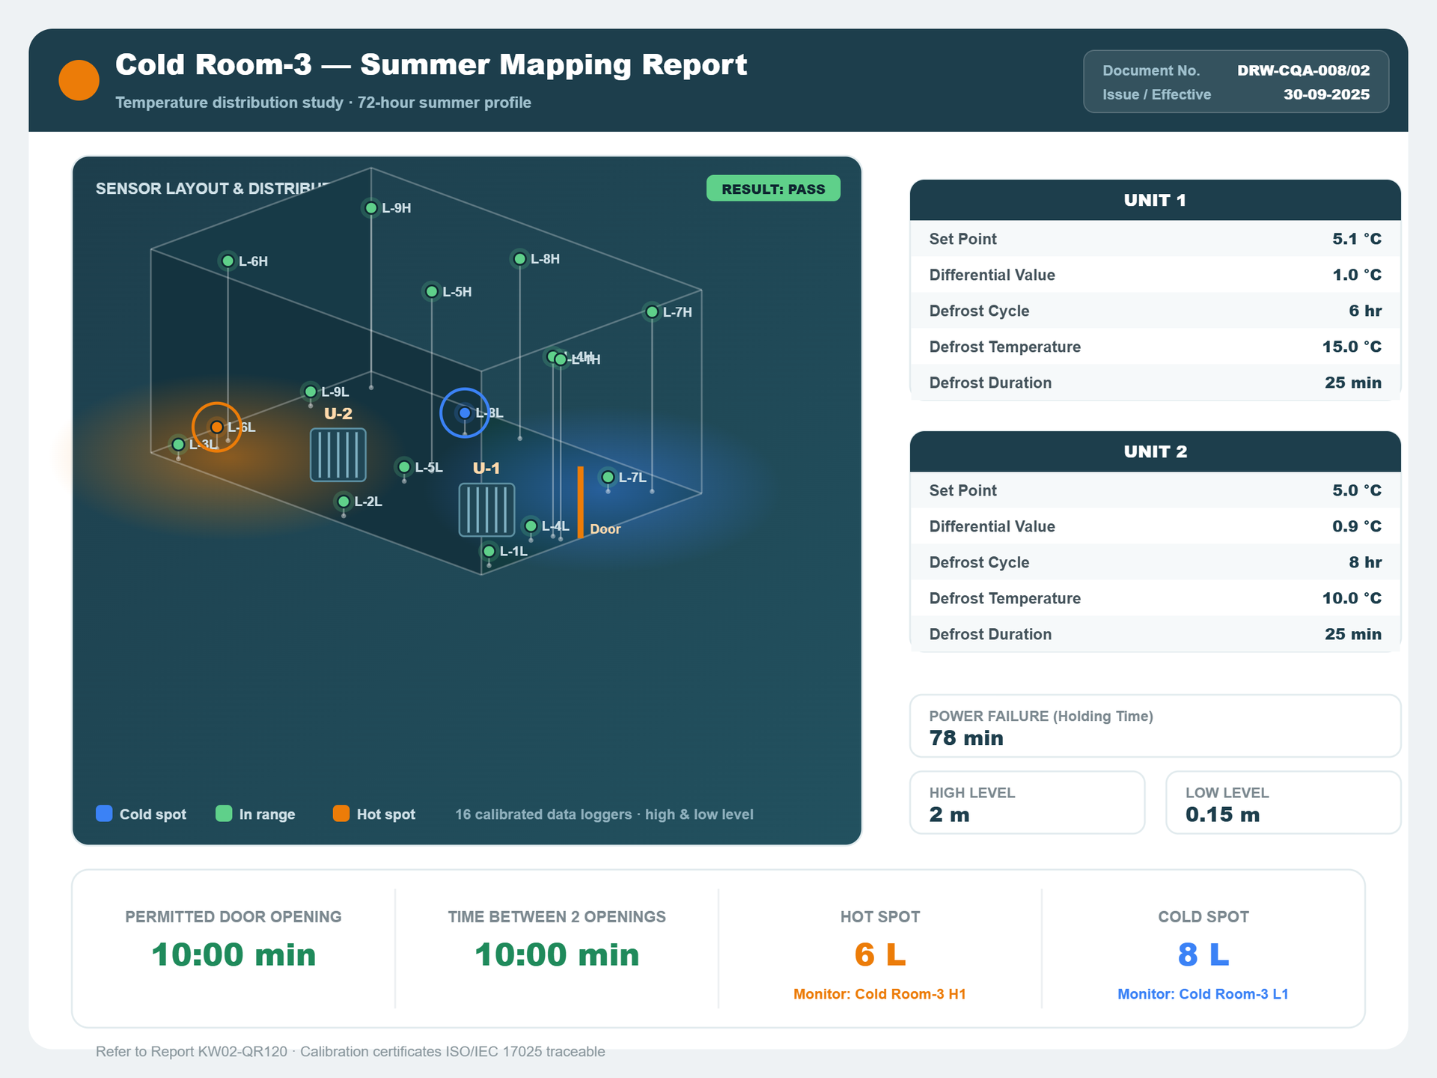1437x1078 pixels.
Task: Click the UNIT 1 table header
Action: pyautogui.click(x=1155, y=200)
